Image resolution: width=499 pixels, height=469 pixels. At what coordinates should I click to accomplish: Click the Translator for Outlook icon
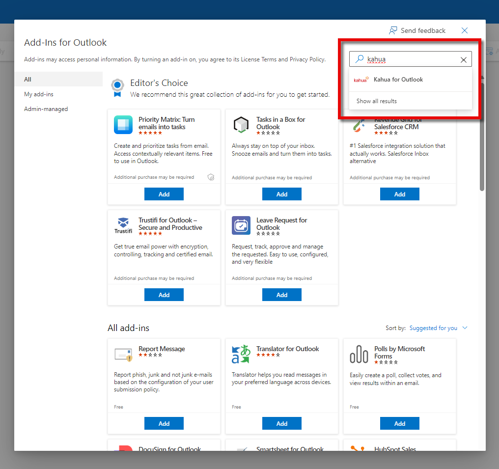[x=241, y=354]
